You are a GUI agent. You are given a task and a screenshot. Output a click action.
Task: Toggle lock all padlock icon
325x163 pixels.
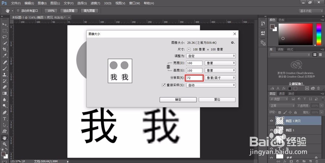click(295, 112)
